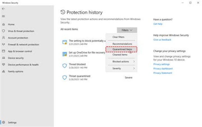The width and height of the screenshot is (202, 127).
Task: Open Give us feedback link
Action: pos(162,40)
